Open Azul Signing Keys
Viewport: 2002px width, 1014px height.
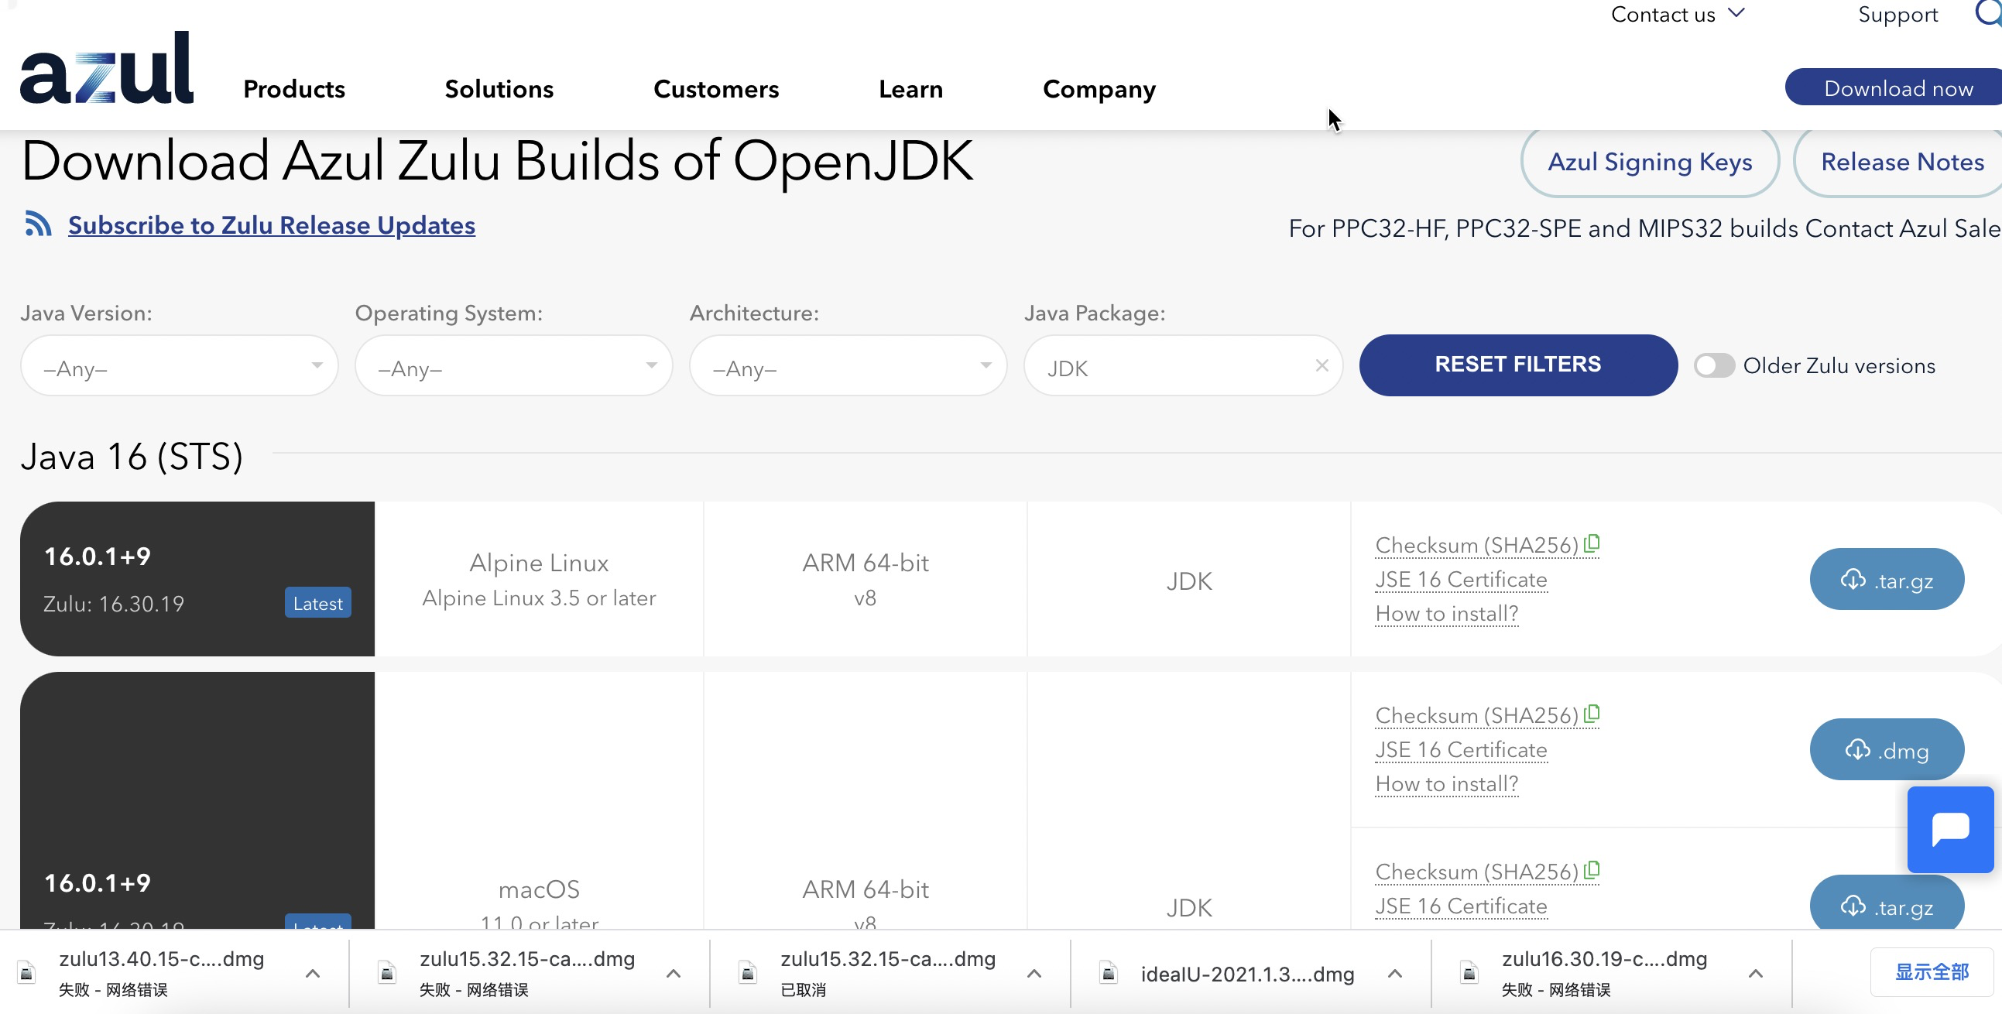click(x=1649, y=162)
